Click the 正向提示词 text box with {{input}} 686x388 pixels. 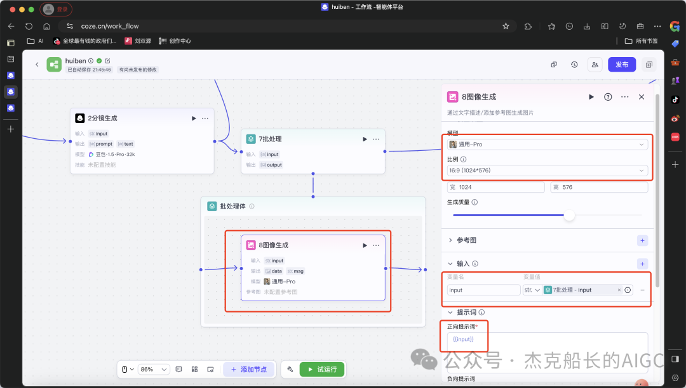548,352
